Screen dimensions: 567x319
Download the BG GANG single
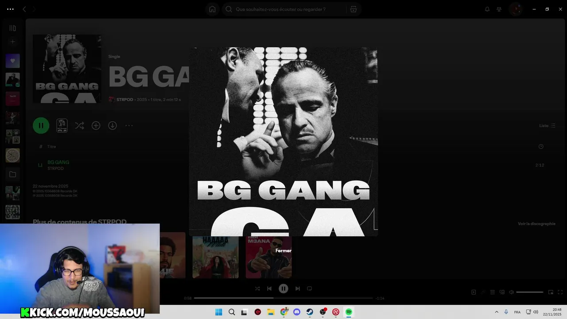113,126
